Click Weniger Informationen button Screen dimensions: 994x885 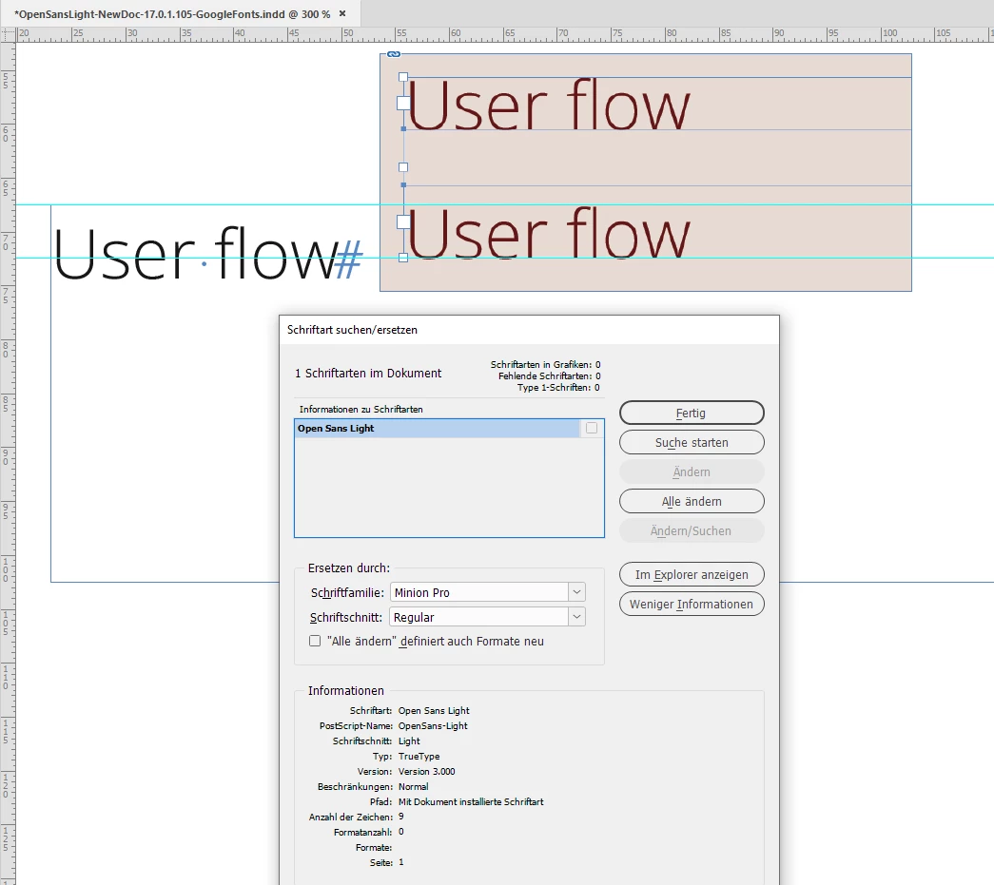click(691, 604)
